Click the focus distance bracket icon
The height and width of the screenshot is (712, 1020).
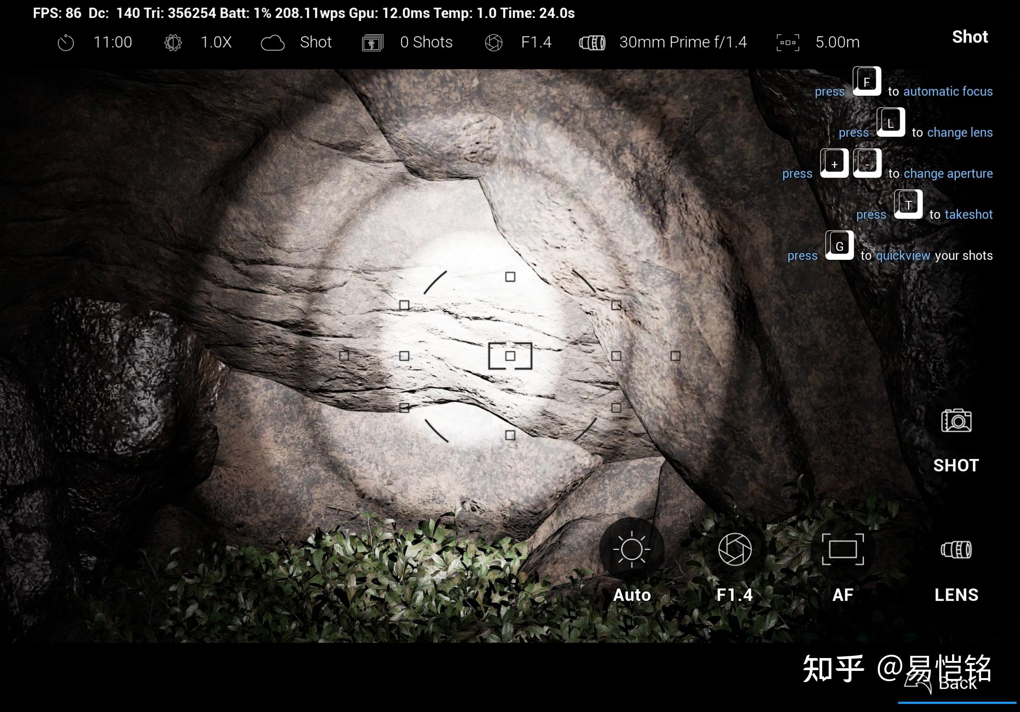pyautogui.click(x=788, y=43)
